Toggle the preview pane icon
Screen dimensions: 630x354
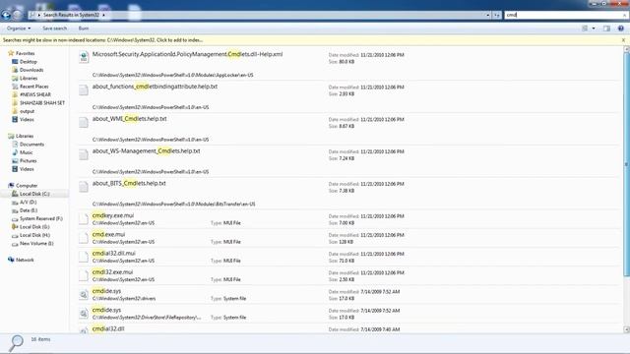pos(606,29)
